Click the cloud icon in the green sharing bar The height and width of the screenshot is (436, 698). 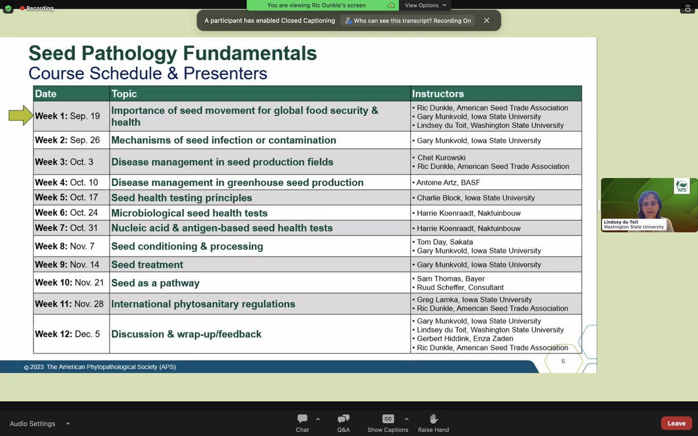[x=391, y=5]
